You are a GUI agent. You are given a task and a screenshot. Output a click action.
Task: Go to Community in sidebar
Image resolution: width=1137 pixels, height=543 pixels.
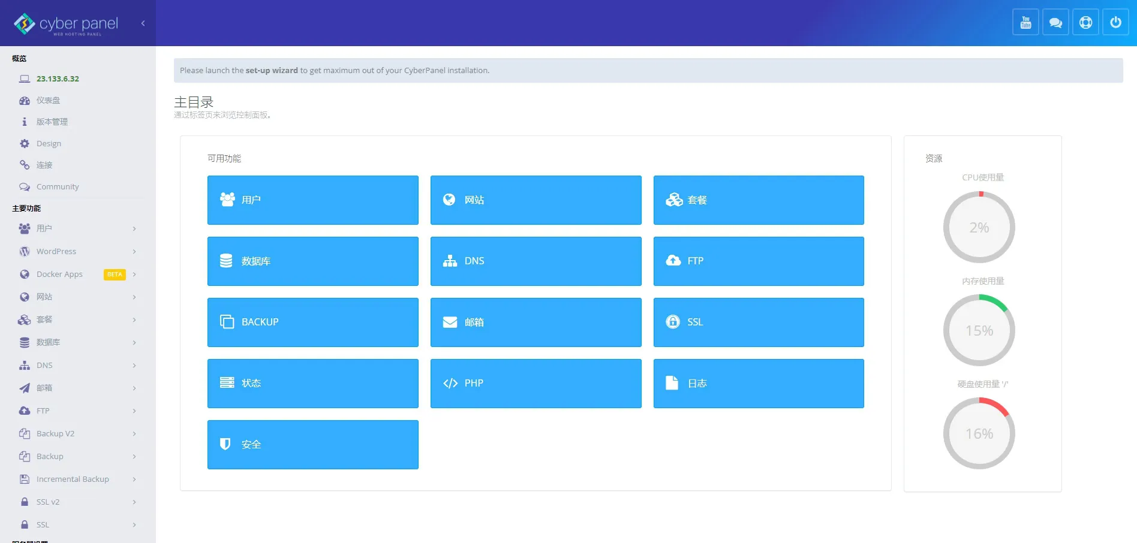[58, 187]
